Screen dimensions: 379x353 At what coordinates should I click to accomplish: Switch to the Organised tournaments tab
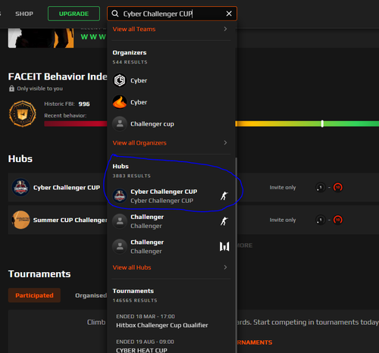click(x=91, y=295)
